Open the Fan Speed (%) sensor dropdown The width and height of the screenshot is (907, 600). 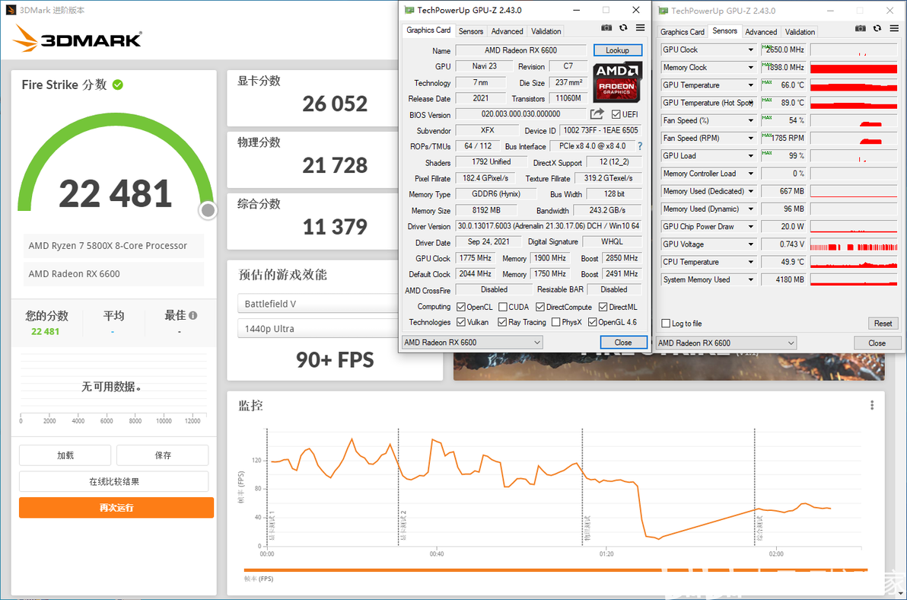point(751,120)
